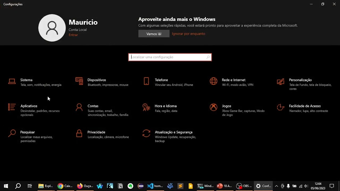Open Evernote from the taskbar

coord(130,186)
